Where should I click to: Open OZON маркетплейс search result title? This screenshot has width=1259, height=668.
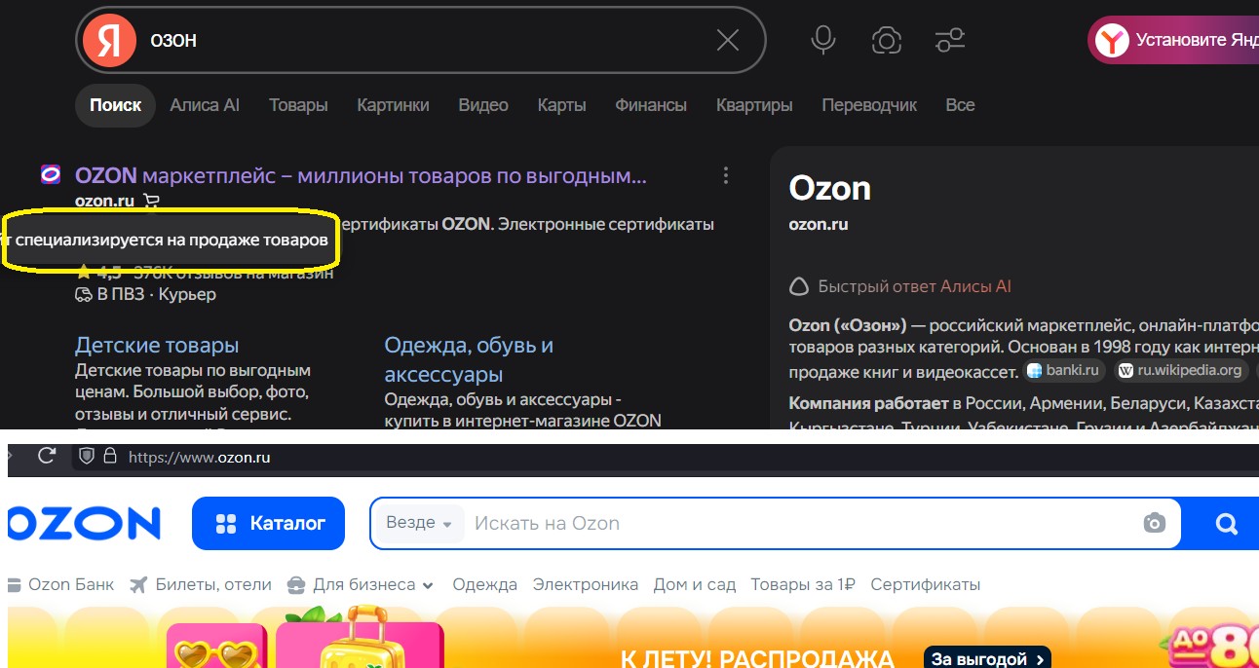click(x=361, y=176)
